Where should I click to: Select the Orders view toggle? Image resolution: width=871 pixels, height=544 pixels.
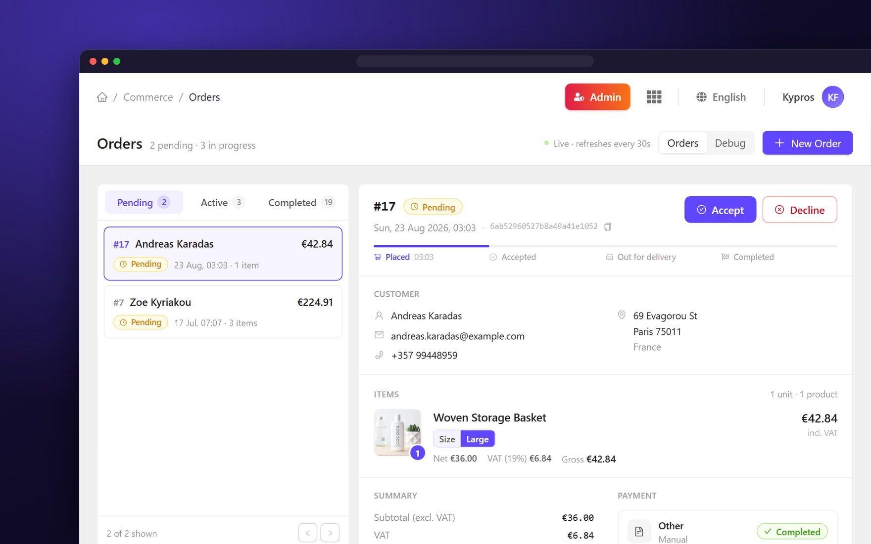pos(683,143)
